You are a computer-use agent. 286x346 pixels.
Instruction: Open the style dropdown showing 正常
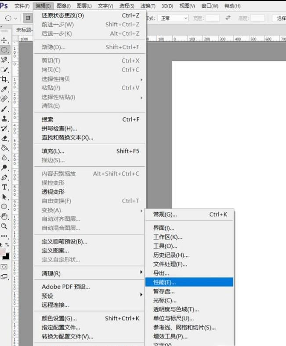click(x=174, y=18)
